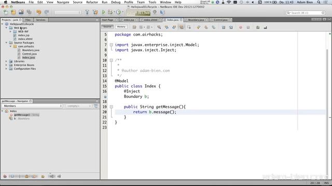Click the Clean and Build icon
Image resolution: width=332 pixels, height=186 pixels.
(95, 12)
